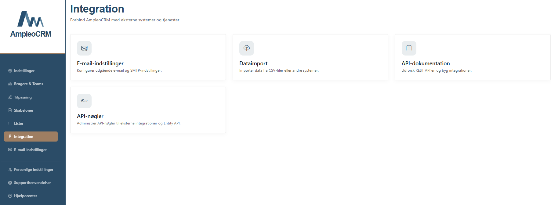Click the mail icon on E-mail-indstillinger card
551x205 pixels.
tap(84, 48)
